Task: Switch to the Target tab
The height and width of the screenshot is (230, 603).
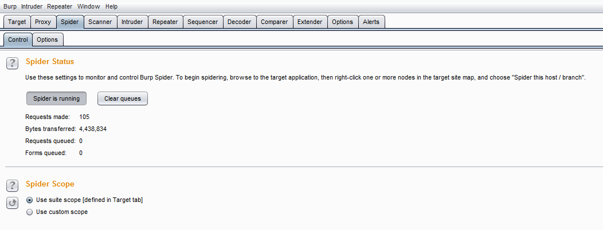Action: point(17,22)
